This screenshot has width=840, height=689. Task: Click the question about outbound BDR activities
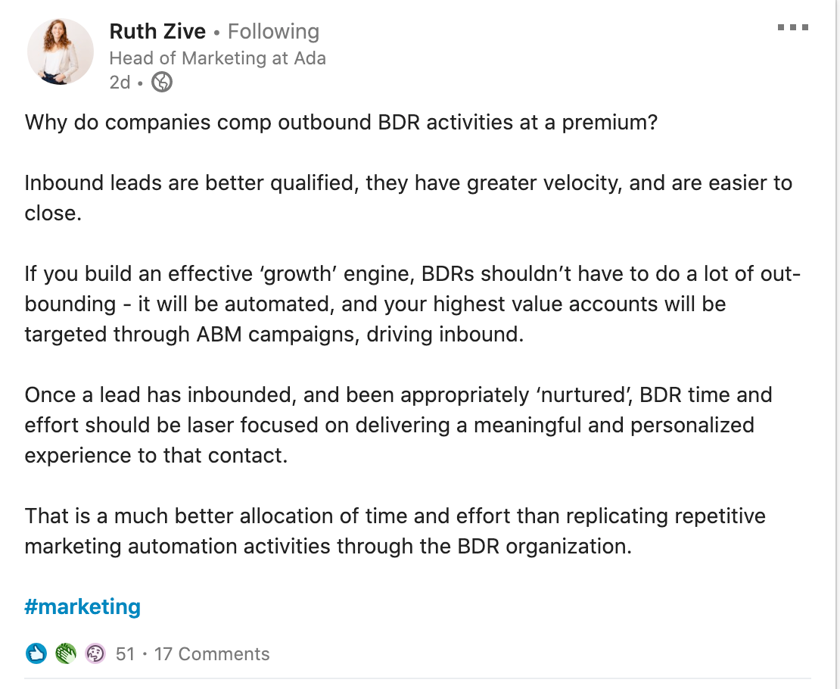(x=341, y=122)
